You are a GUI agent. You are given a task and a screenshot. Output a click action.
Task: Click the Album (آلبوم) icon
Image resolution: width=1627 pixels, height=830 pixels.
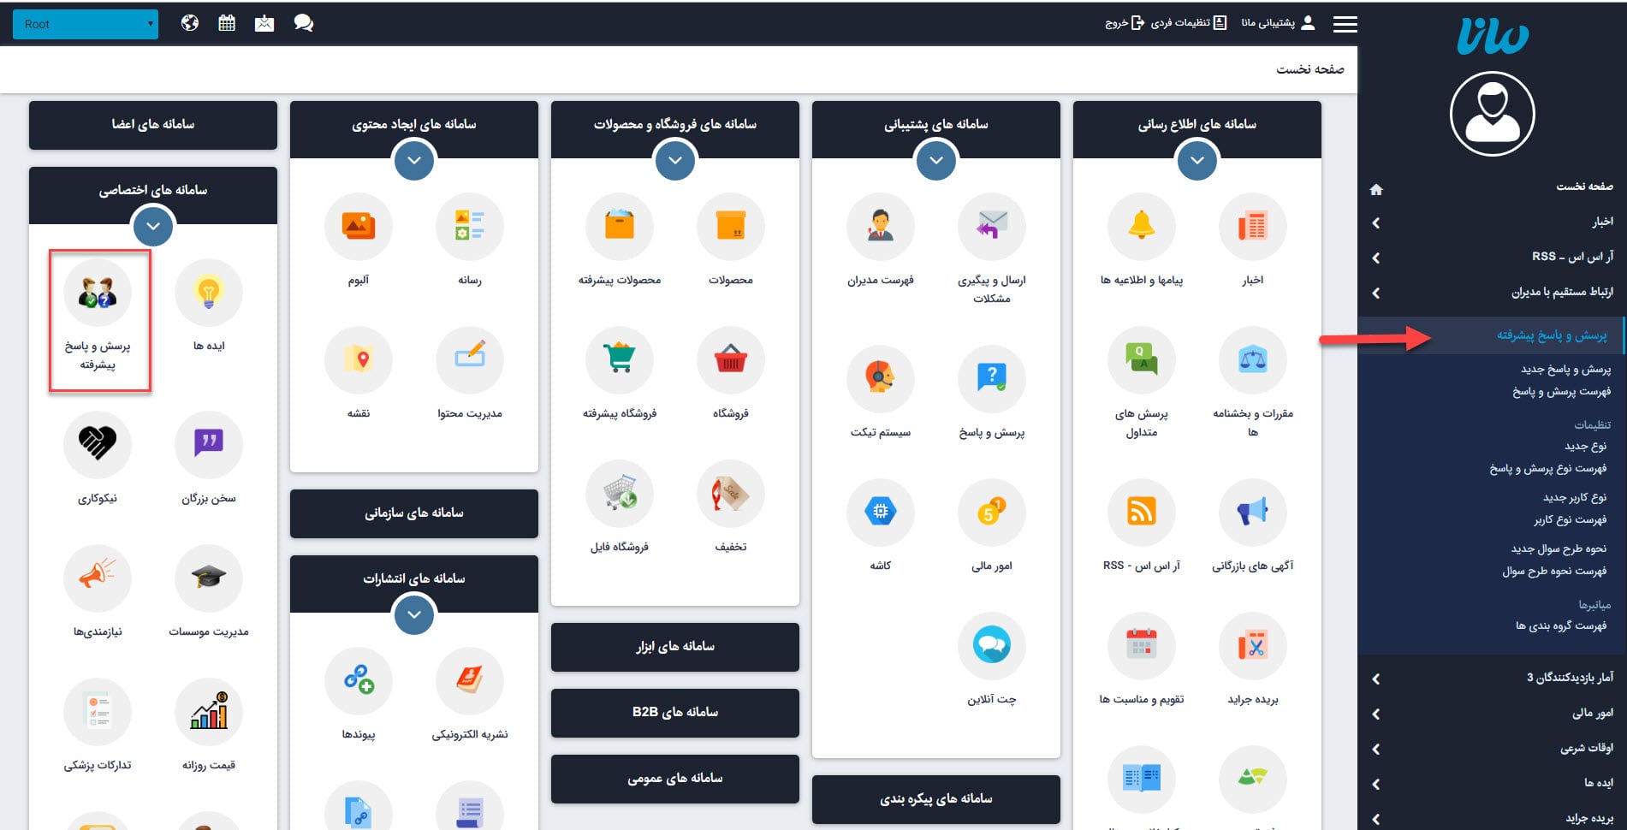pos(358,227)
